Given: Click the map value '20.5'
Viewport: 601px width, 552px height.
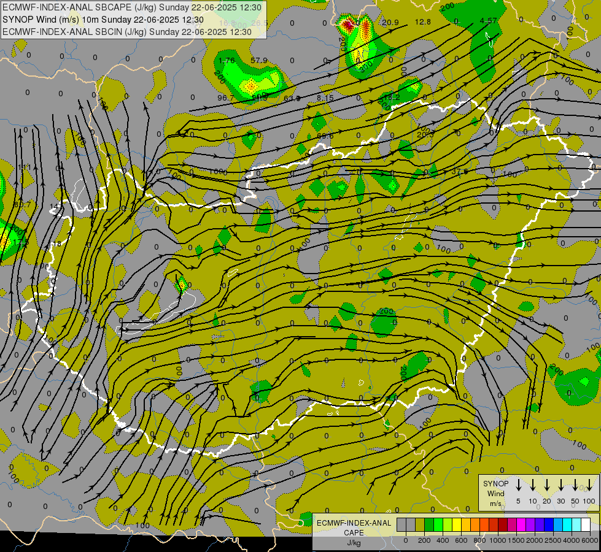Looking at the screenshot, I should [x=425, y=135].
